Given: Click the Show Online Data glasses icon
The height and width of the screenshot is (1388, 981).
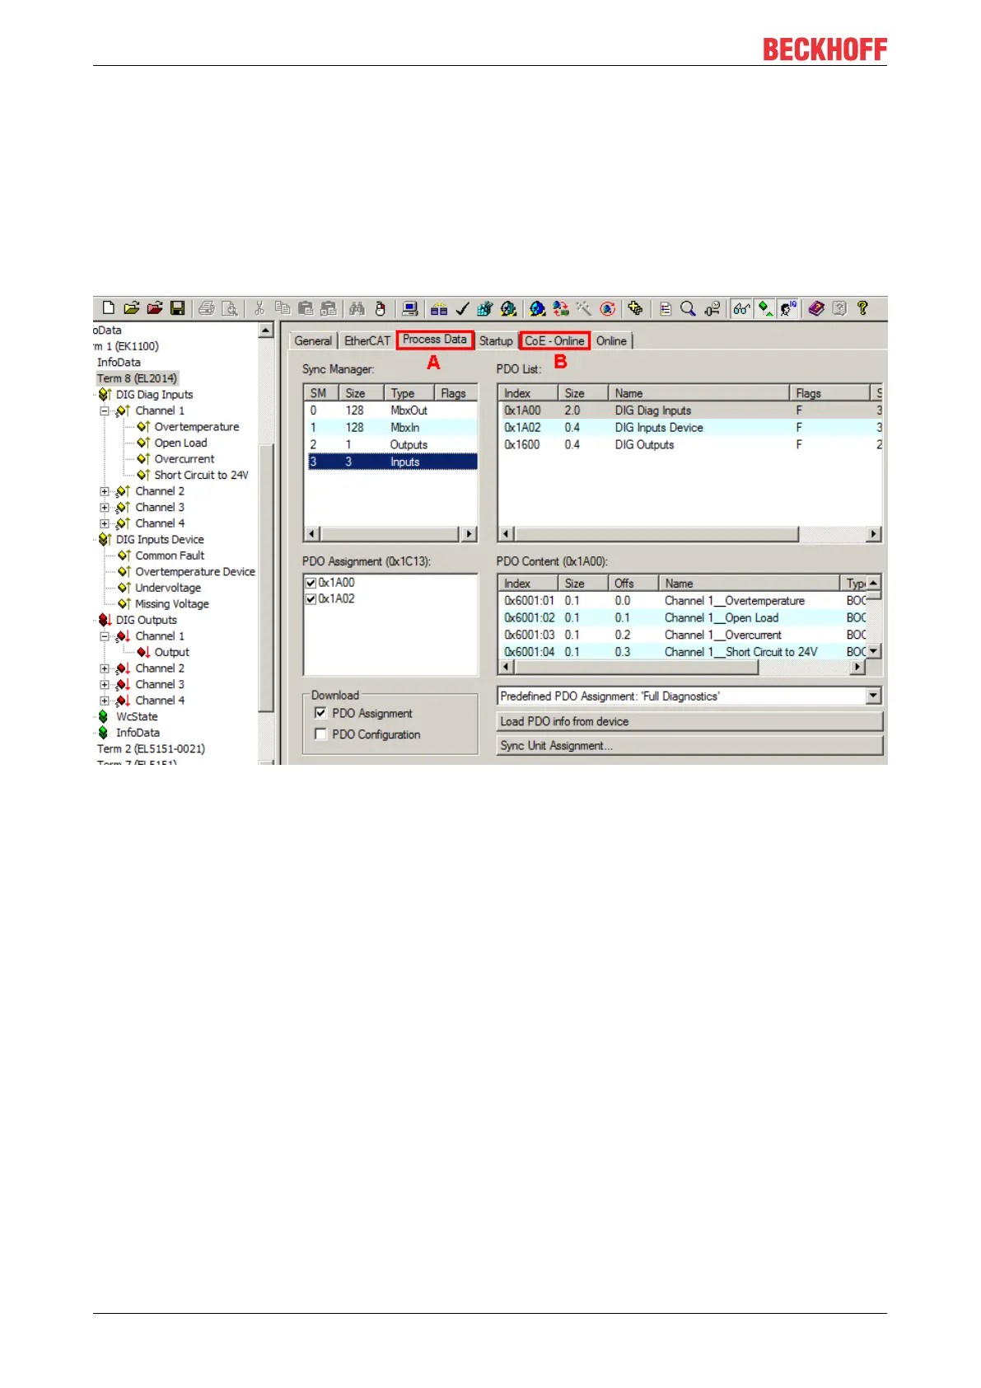Looking at the screenshot, I should [x=742, y=308].
